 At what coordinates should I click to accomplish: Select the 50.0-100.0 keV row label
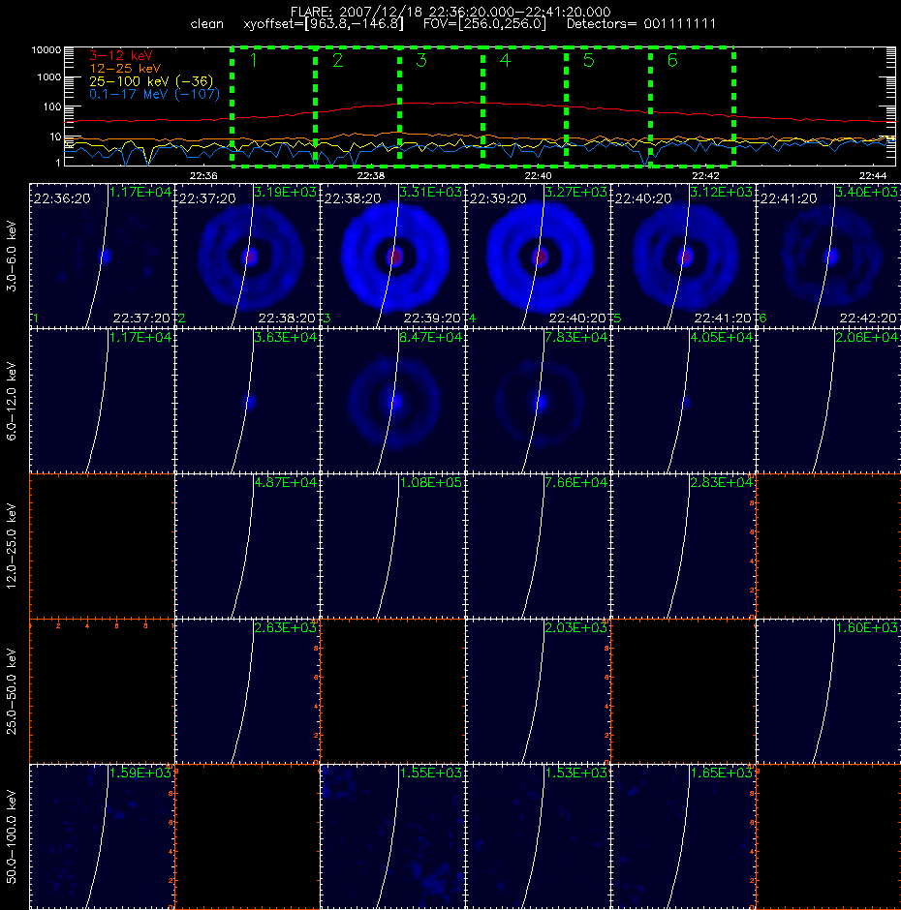point(12,836)
